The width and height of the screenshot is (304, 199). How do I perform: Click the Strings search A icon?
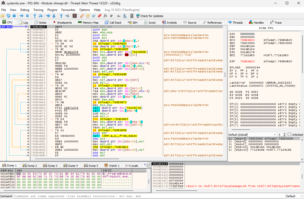[x=119, y=16]
